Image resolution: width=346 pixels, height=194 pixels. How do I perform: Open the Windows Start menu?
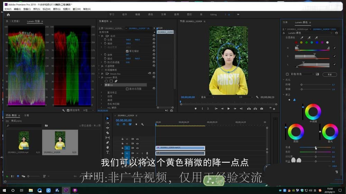pos(4,190)
